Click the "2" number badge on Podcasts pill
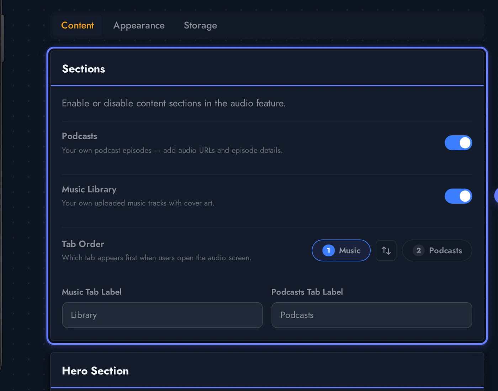This screenshot has height=391, width=498. click(418, 250)
